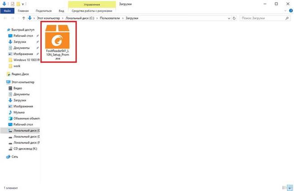Open Рабочий стол under Быстрый доступ

(x=23, y=36)
